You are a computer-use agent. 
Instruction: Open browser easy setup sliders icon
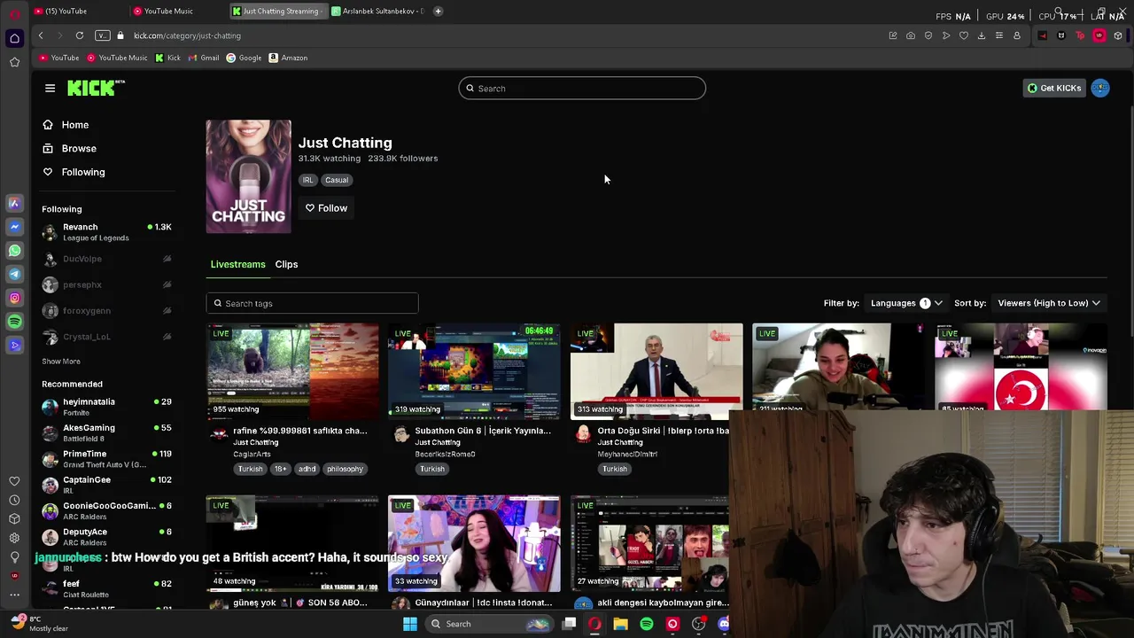point(999,35)
